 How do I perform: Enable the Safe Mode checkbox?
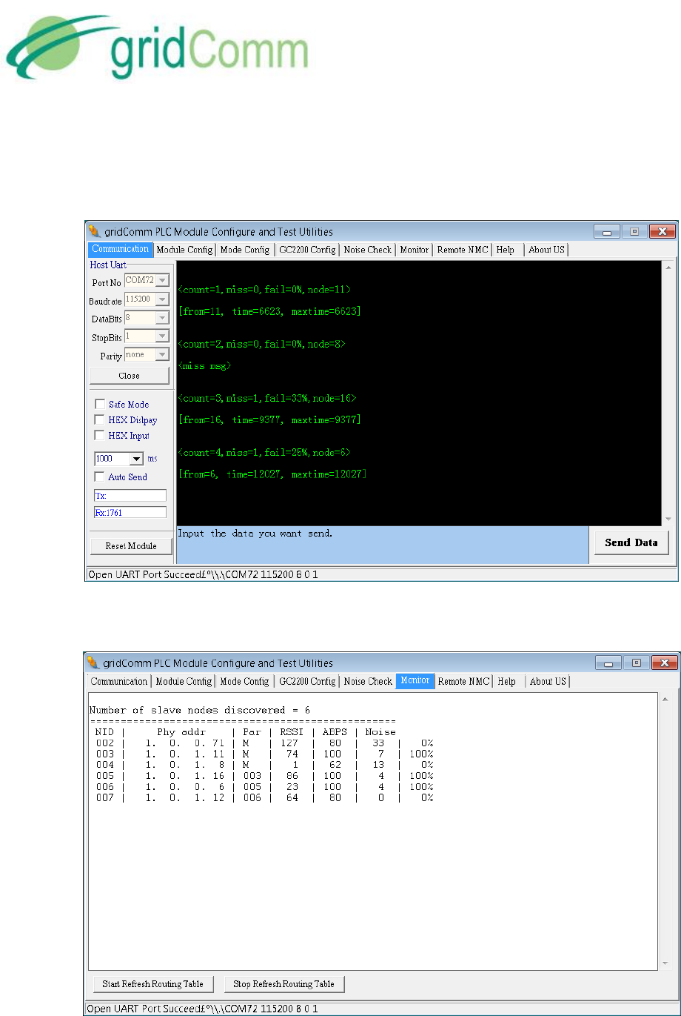(x=99, y=405)
